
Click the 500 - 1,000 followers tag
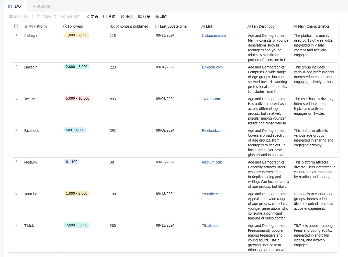click(x=75, y=130)
